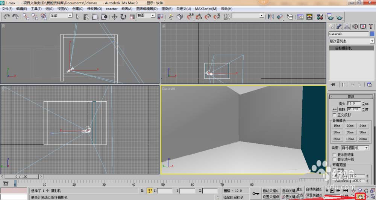
Task: Select the Pan Camera hand tool
Action: 360,196
